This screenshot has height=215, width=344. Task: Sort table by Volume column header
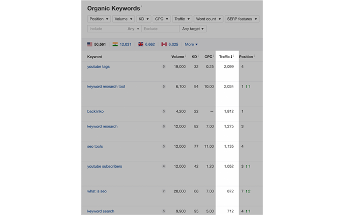point(178,56)
